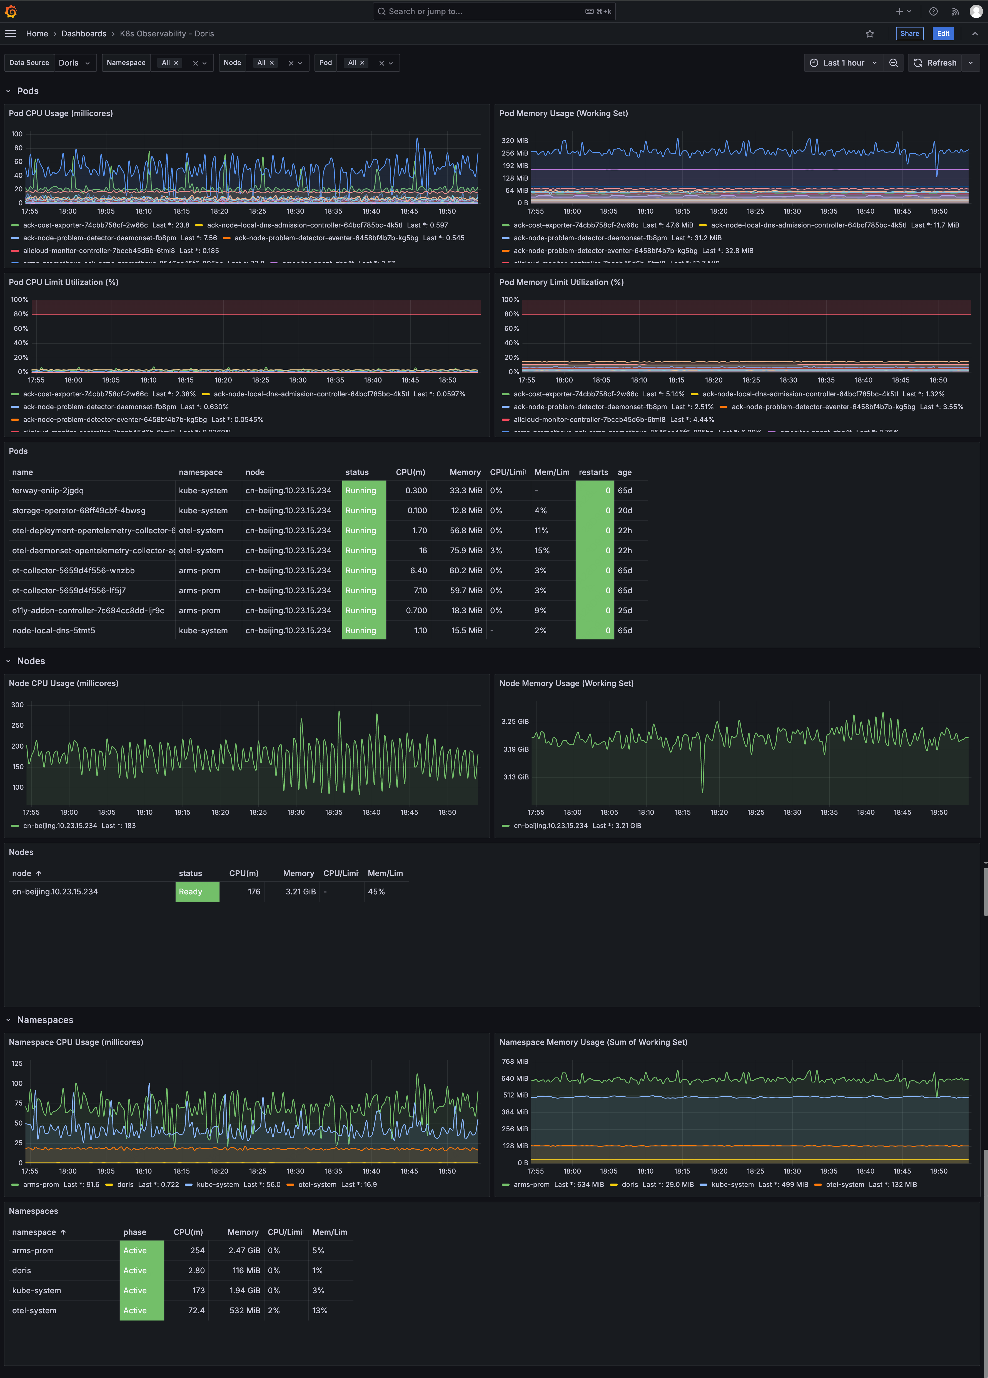
Task: Click green swatch of cn-beijing in Node Memory legend
Action: [506, 826]
